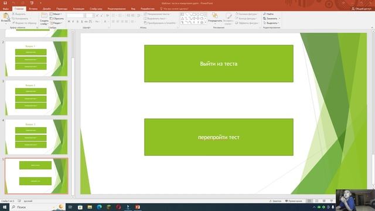Click the Tell me (Что вы хотите сделать) box
This screenshot has width=375, height=211.
[175, 9]
